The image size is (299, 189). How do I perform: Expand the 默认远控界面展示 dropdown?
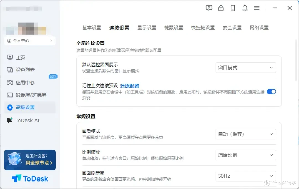246,68
